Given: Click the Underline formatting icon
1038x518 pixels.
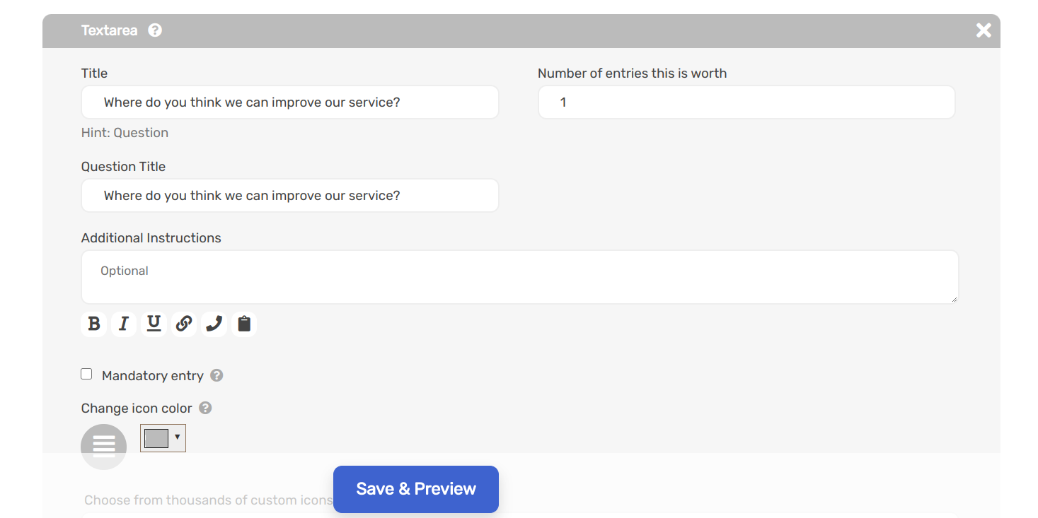Looking at the screenshot, I should click(154, 324).
